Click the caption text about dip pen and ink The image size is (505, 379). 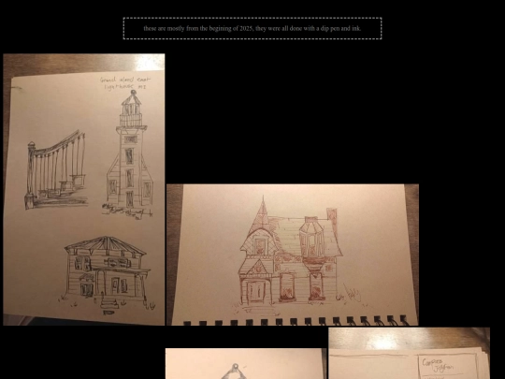[x=252, y=28]
